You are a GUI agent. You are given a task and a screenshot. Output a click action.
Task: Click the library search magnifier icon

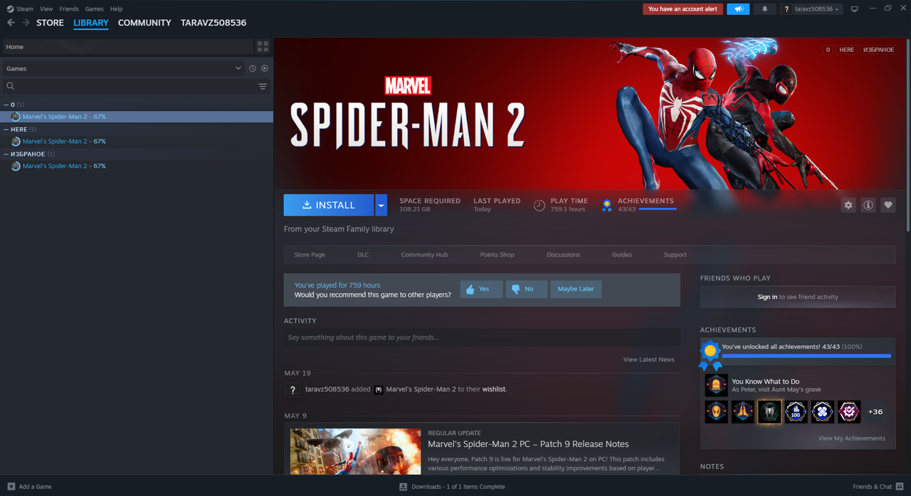pyautogui.click(x=10, y=86)
